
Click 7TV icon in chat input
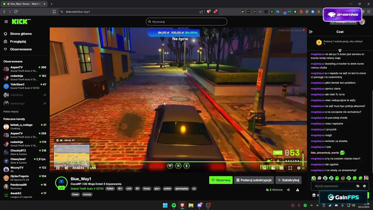pos(358,186)
